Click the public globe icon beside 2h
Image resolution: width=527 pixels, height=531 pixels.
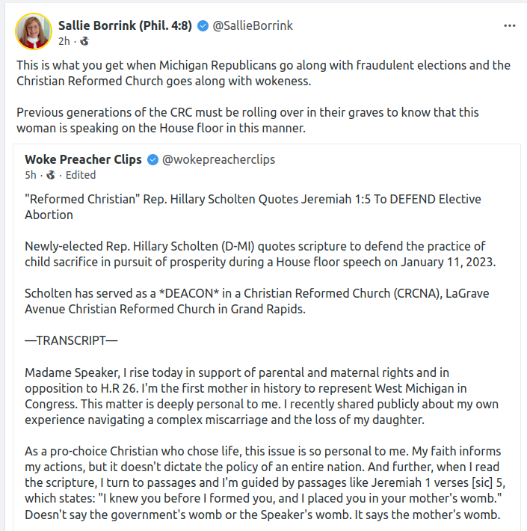[84, 40]
